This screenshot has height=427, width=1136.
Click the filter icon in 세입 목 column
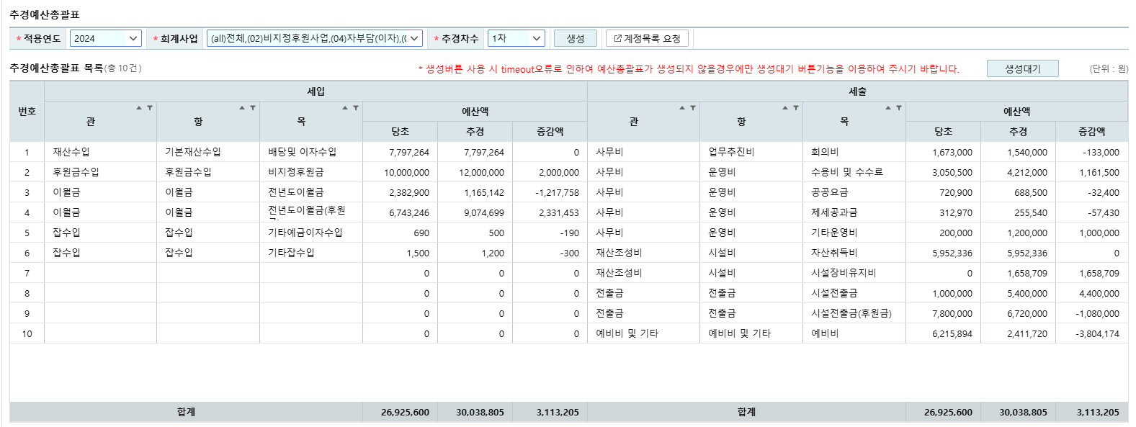pyautogui.click(x=356, y=108)
